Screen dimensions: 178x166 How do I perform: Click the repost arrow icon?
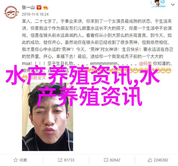coord(60,160)
